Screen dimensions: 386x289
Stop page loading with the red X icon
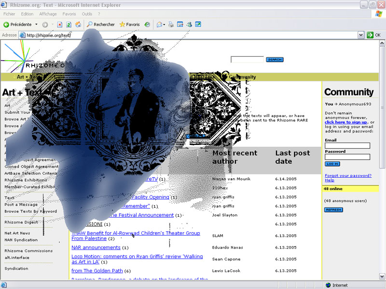click(59, 25)
